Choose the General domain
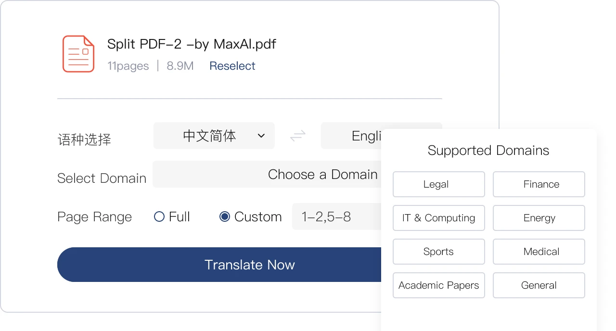Viewport: 616px width, 331px height. coord(539,285)
